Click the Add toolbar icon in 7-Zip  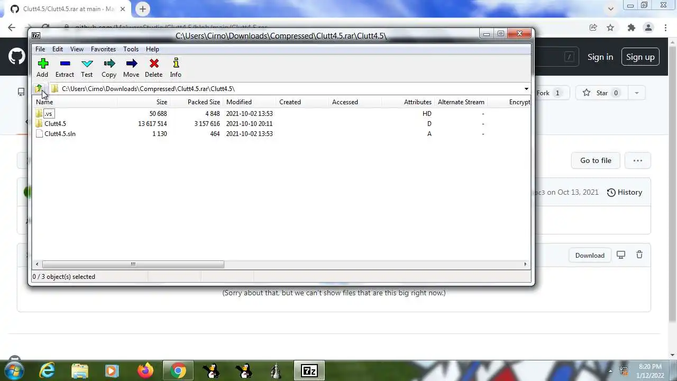[43, 63]
